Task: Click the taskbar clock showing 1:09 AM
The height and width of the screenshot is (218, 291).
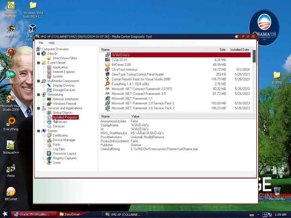Action: pyautogui.click(x=280, y=215)
